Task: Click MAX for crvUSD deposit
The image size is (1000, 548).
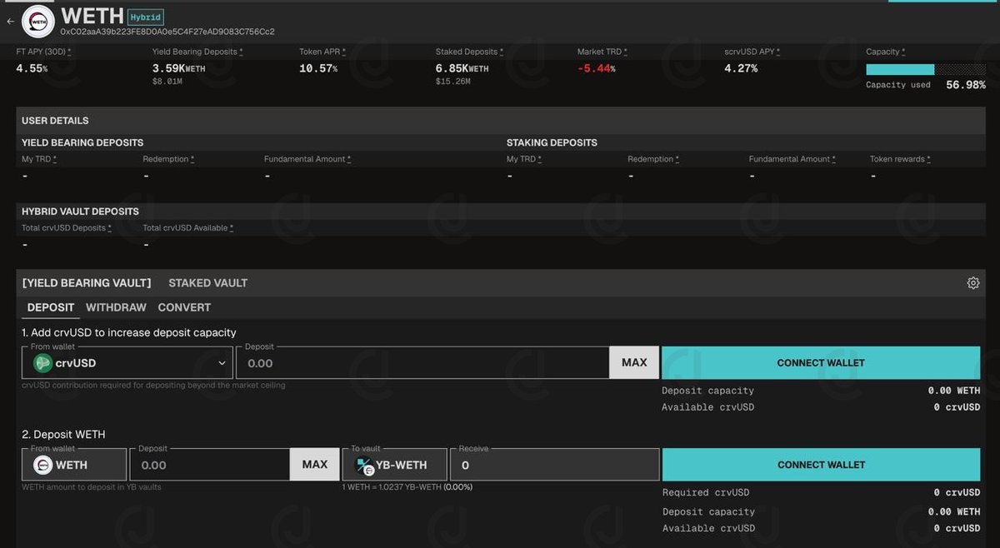Action: tap(634, 363)
